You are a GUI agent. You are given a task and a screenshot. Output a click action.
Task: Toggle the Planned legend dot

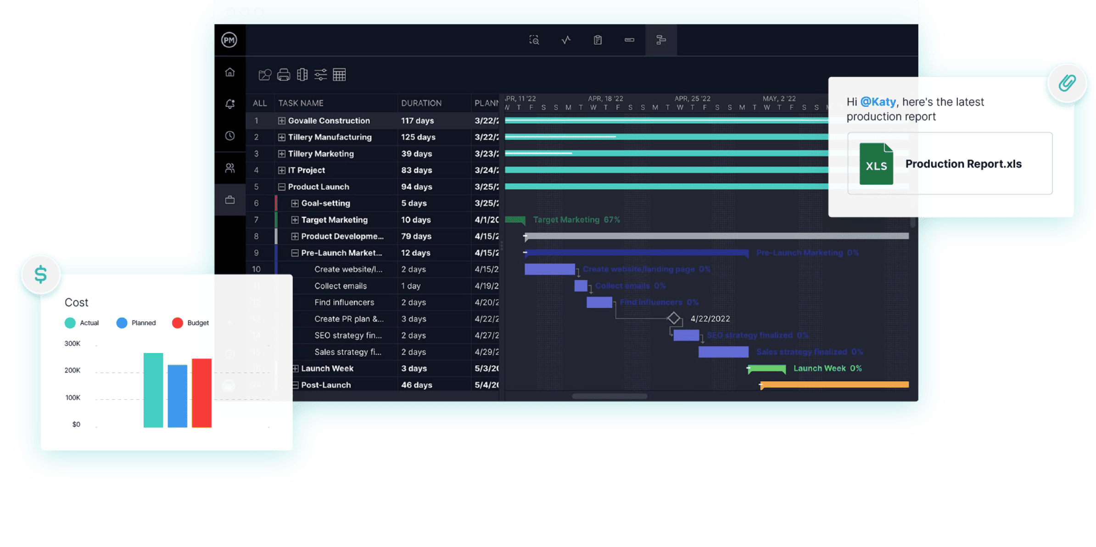coord(122,323)
